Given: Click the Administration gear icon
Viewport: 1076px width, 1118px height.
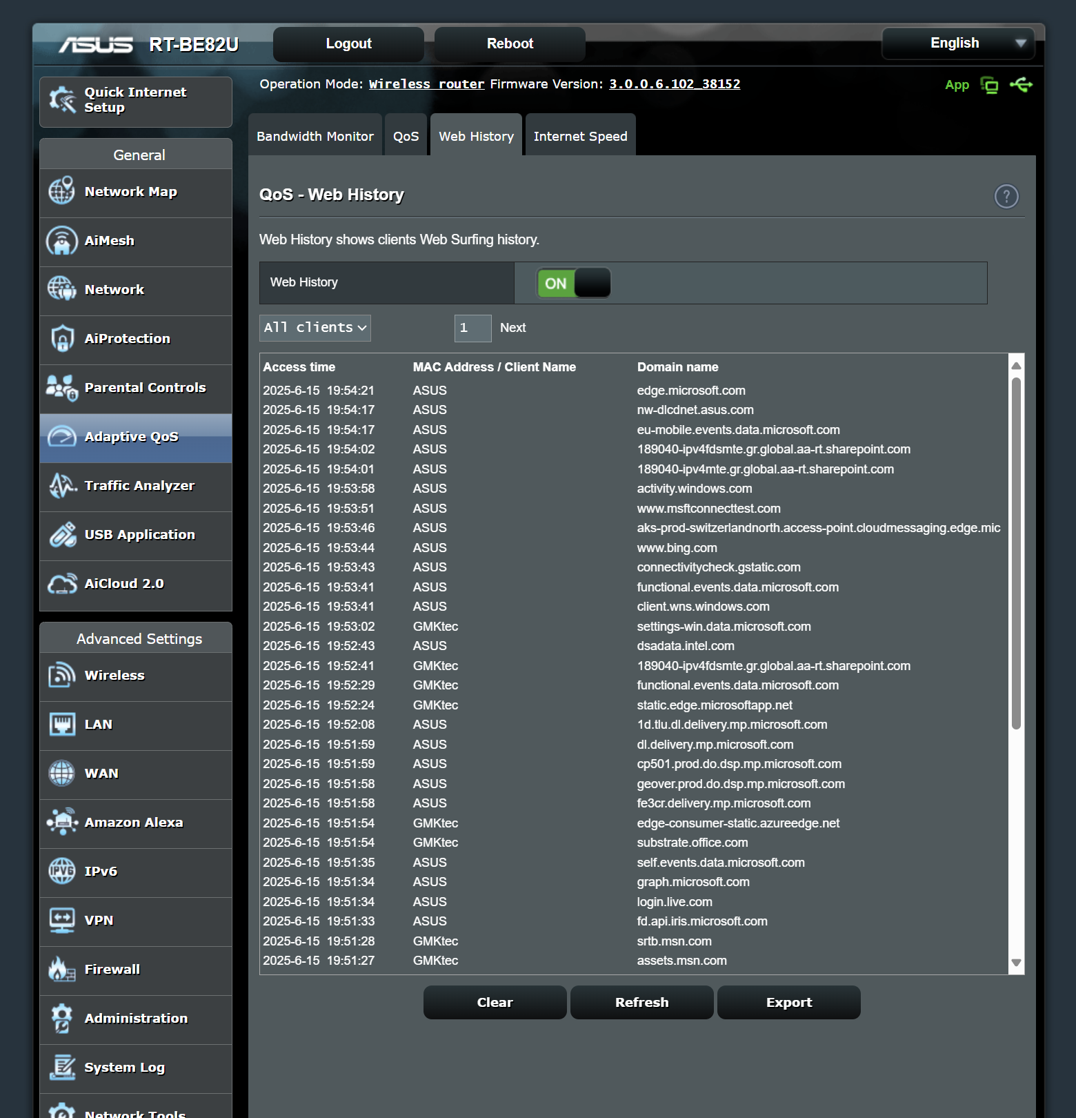Looking at the screenshot, I should (62, 1018).
